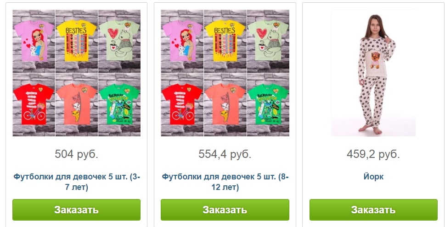Order the girls' t-shirts for 8-12 years
This screenshot has width=445, height=227.
[x=225, y=210]
